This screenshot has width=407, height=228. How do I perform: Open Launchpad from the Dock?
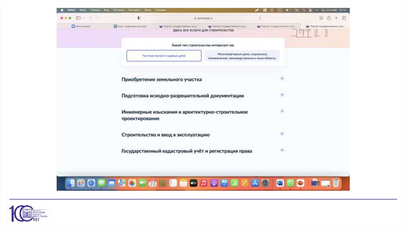tap(81, 183)
